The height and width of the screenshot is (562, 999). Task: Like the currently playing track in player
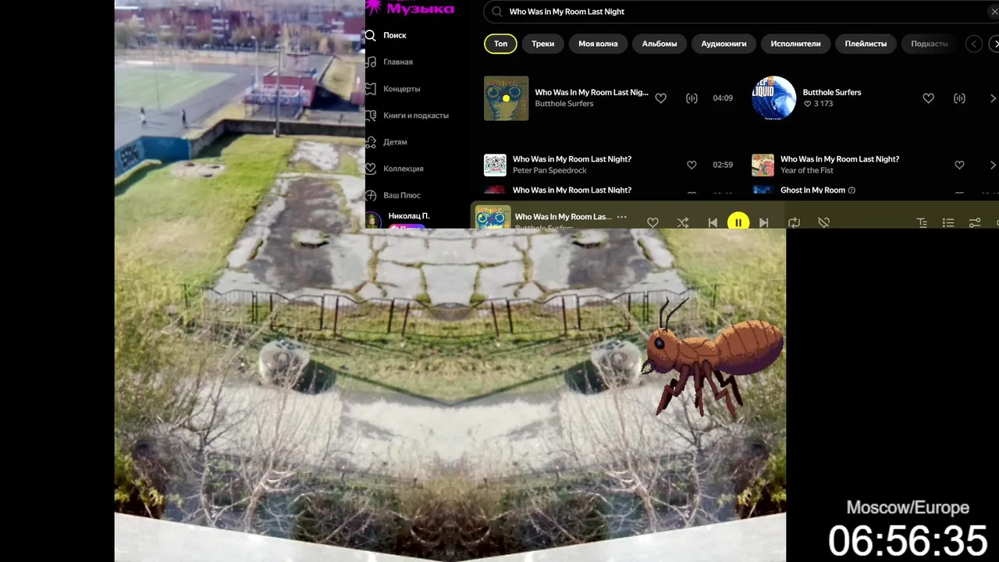click(x=652, y=222)
